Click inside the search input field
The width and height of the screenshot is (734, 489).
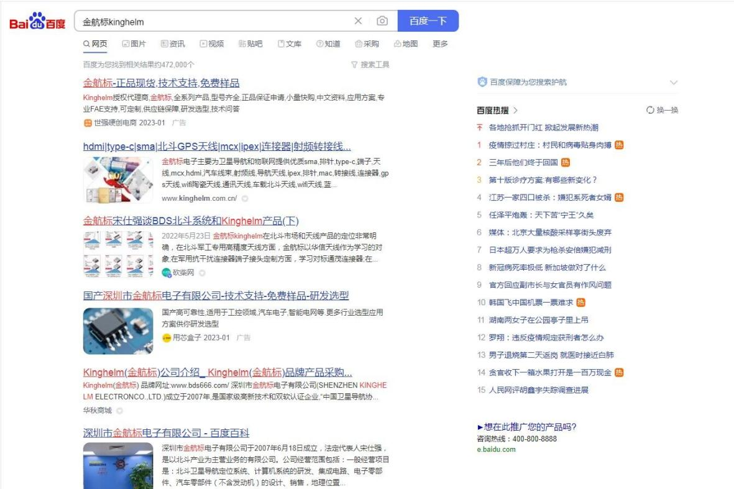click(218, 21)
